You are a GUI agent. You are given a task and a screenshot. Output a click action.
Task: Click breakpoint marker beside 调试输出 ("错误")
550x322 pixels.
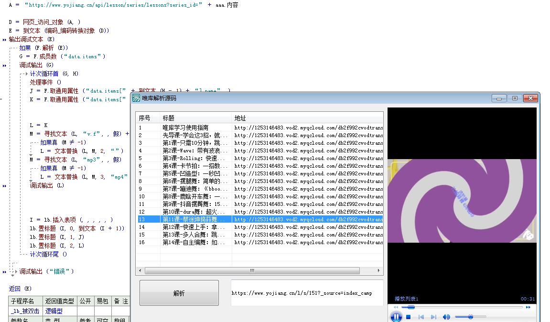4,272
